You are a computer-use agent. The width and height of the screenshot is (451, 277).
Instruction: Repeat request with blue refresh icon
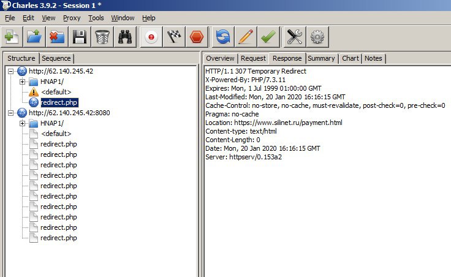pos(223,37)
